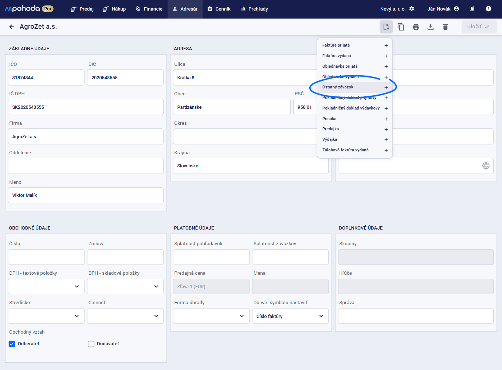Go back using the arrow beside AgroZet a.s.
The height and width of the screenshot is (370, 502).
pyautogui.click(x=12, y=27)
